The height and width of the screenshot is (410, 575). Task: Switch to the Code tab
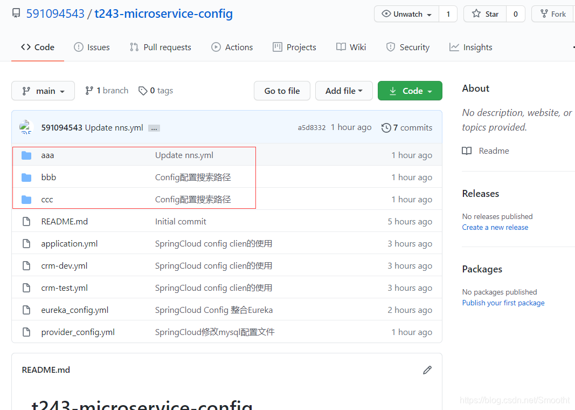[x=38, y=47]
